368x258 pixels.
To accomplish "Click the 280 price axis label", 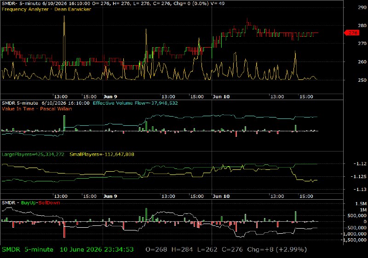I will click(362, 26).
